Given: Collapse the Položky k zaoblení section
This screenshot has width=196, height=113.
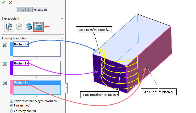Looking at the screenshot, I should [x=62, y=38].
